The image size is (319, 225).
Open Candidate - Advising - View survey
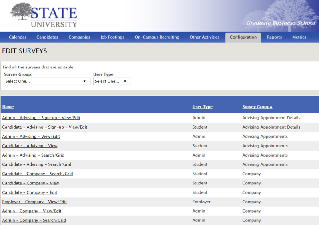[x=30, y=146]
